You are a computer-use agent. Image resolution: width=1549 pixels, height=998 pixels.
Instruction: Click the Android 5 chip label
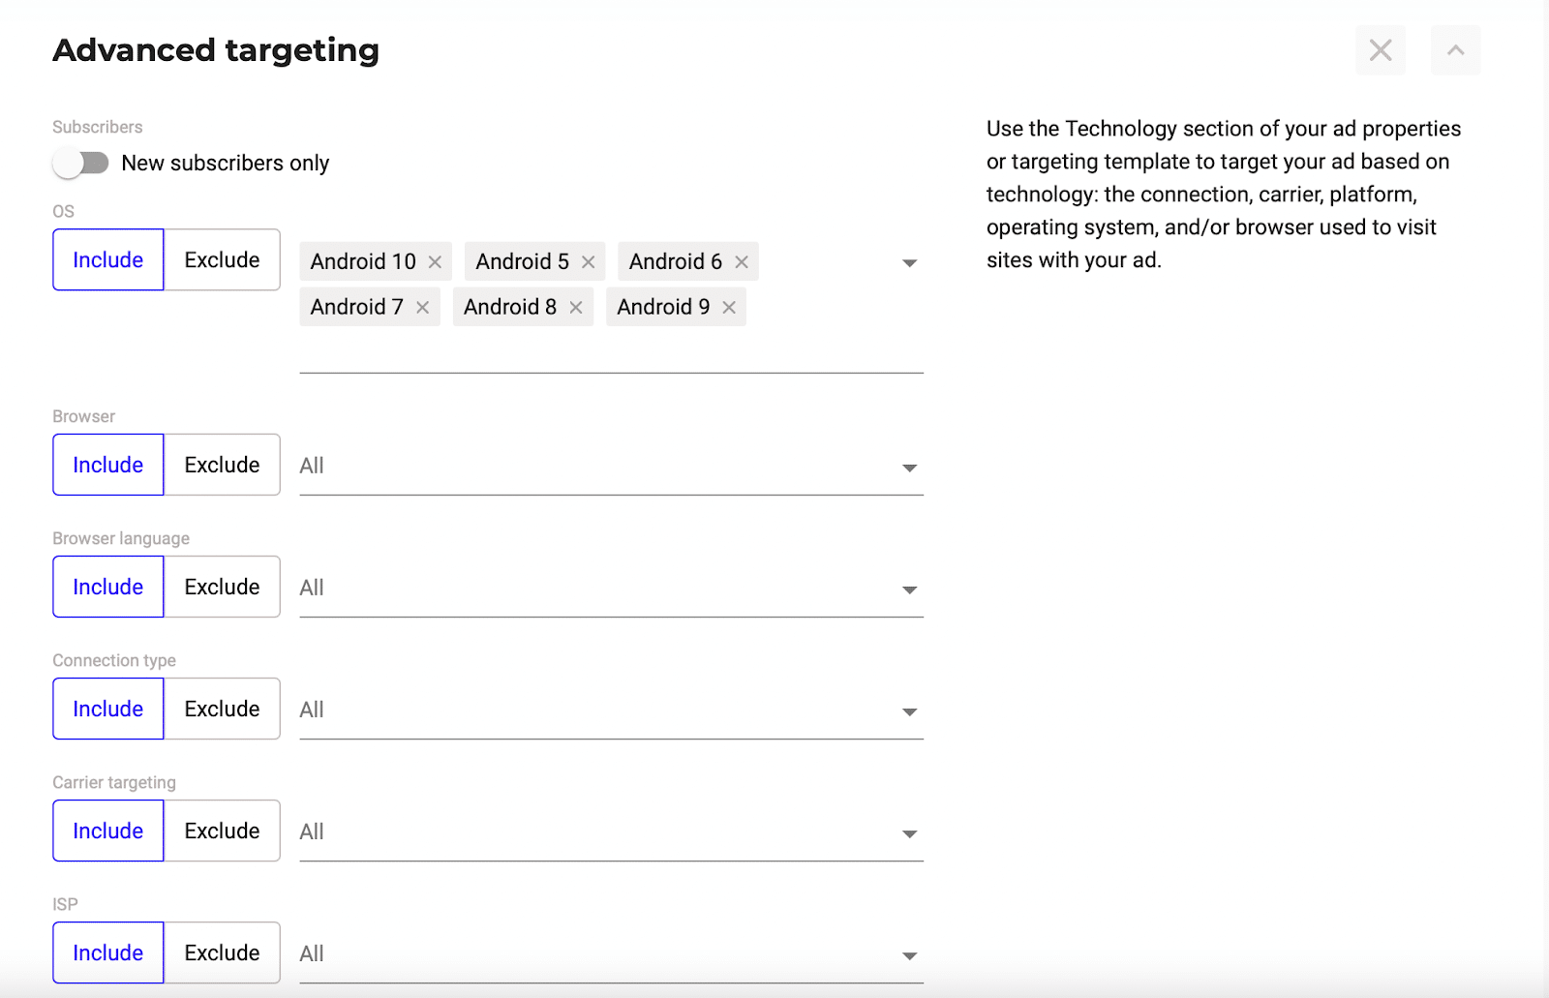(523, 261)
